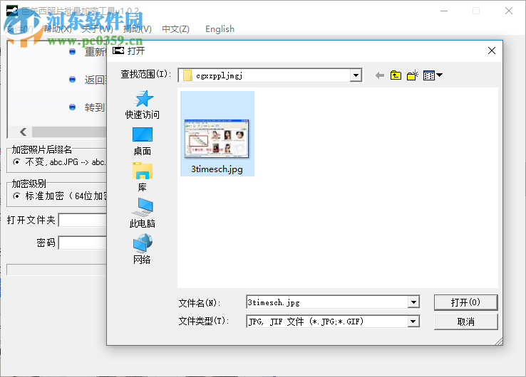Click the progress bar in main window
The height and width of the screenshot is (377, 526).
pos(56,270)
